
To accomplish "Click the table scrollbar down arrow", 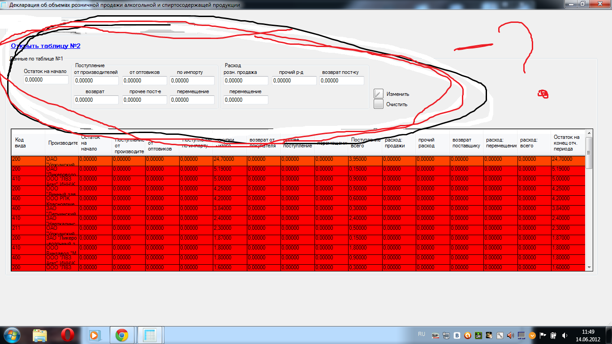I will pos(589,267).
